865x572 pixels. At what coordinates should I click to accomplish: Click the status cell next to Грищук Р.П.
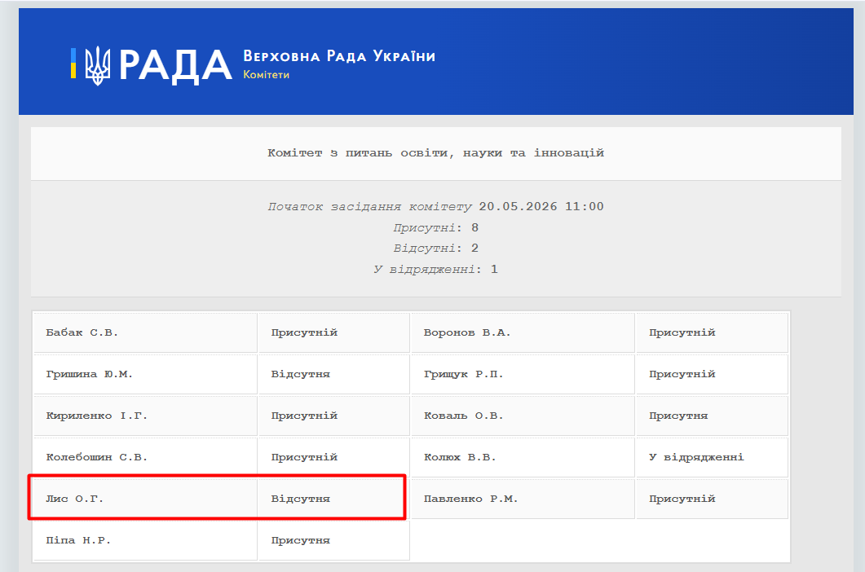(x=712, y=374)
